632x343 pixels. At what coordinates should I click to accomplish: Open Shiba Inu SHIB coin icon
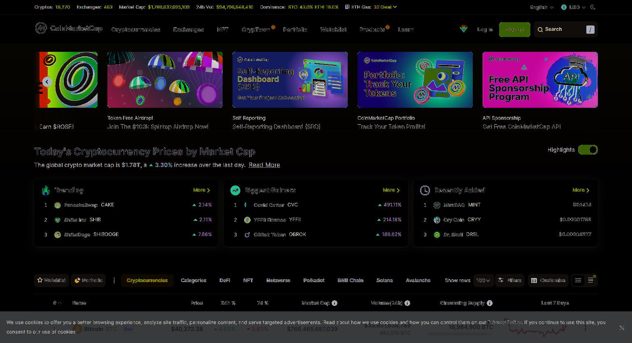coord(58,220)
